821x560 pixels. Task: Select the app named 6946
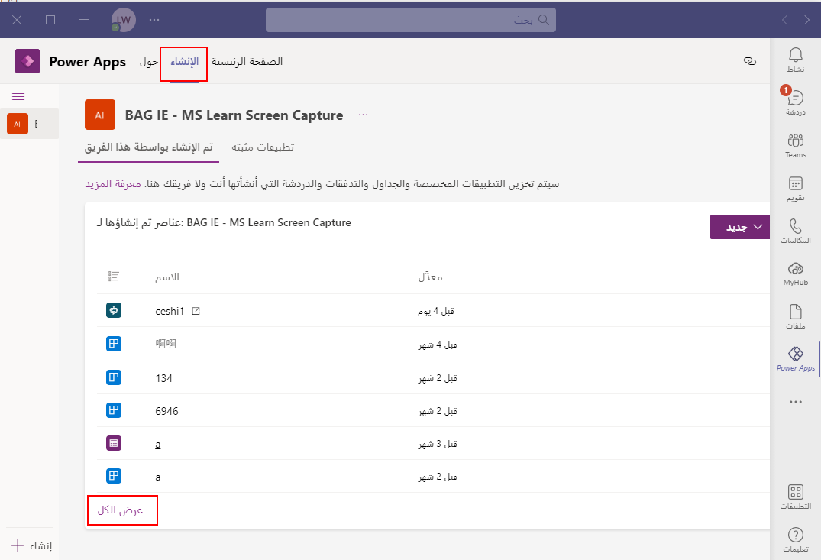(x=166, y=411)
